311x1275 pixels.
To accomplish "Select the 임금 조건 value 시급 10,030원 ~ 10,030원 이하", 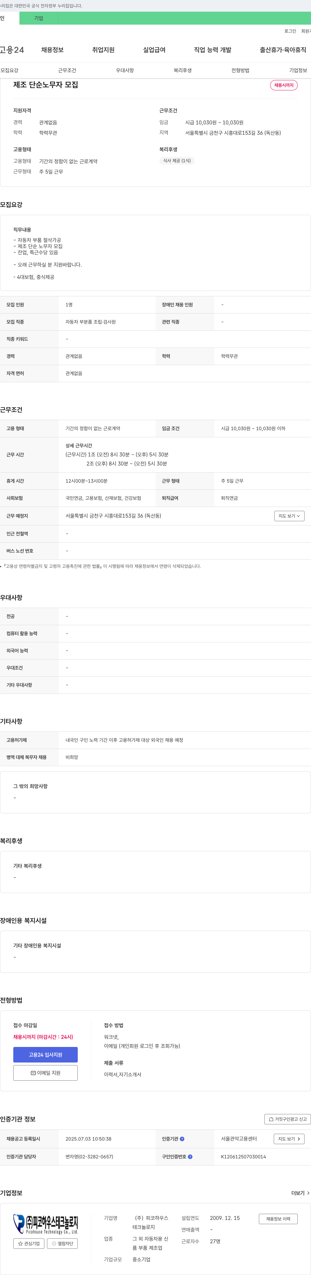I will pyautogui.click(x=253, y=429).
